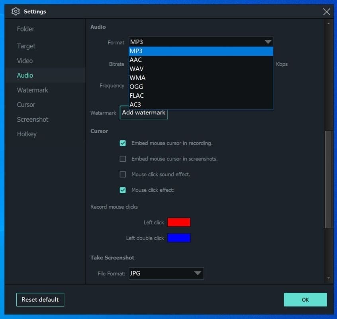
Task: Pick FLAC in the format dropdown list
Action: pyautogui.click(x=137, y=96)
